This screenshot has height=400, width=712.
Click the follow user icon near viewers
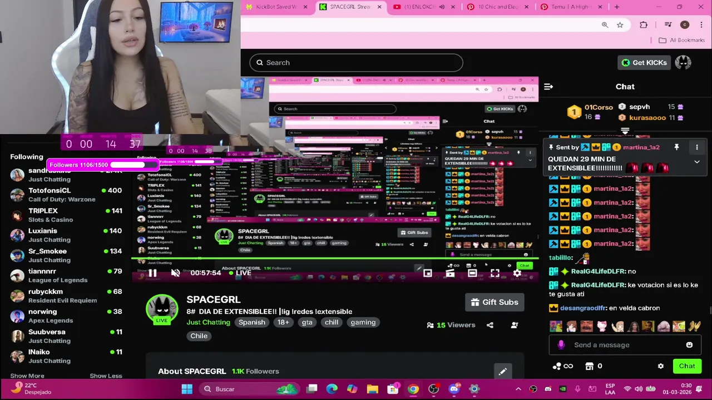pos(515,325)
